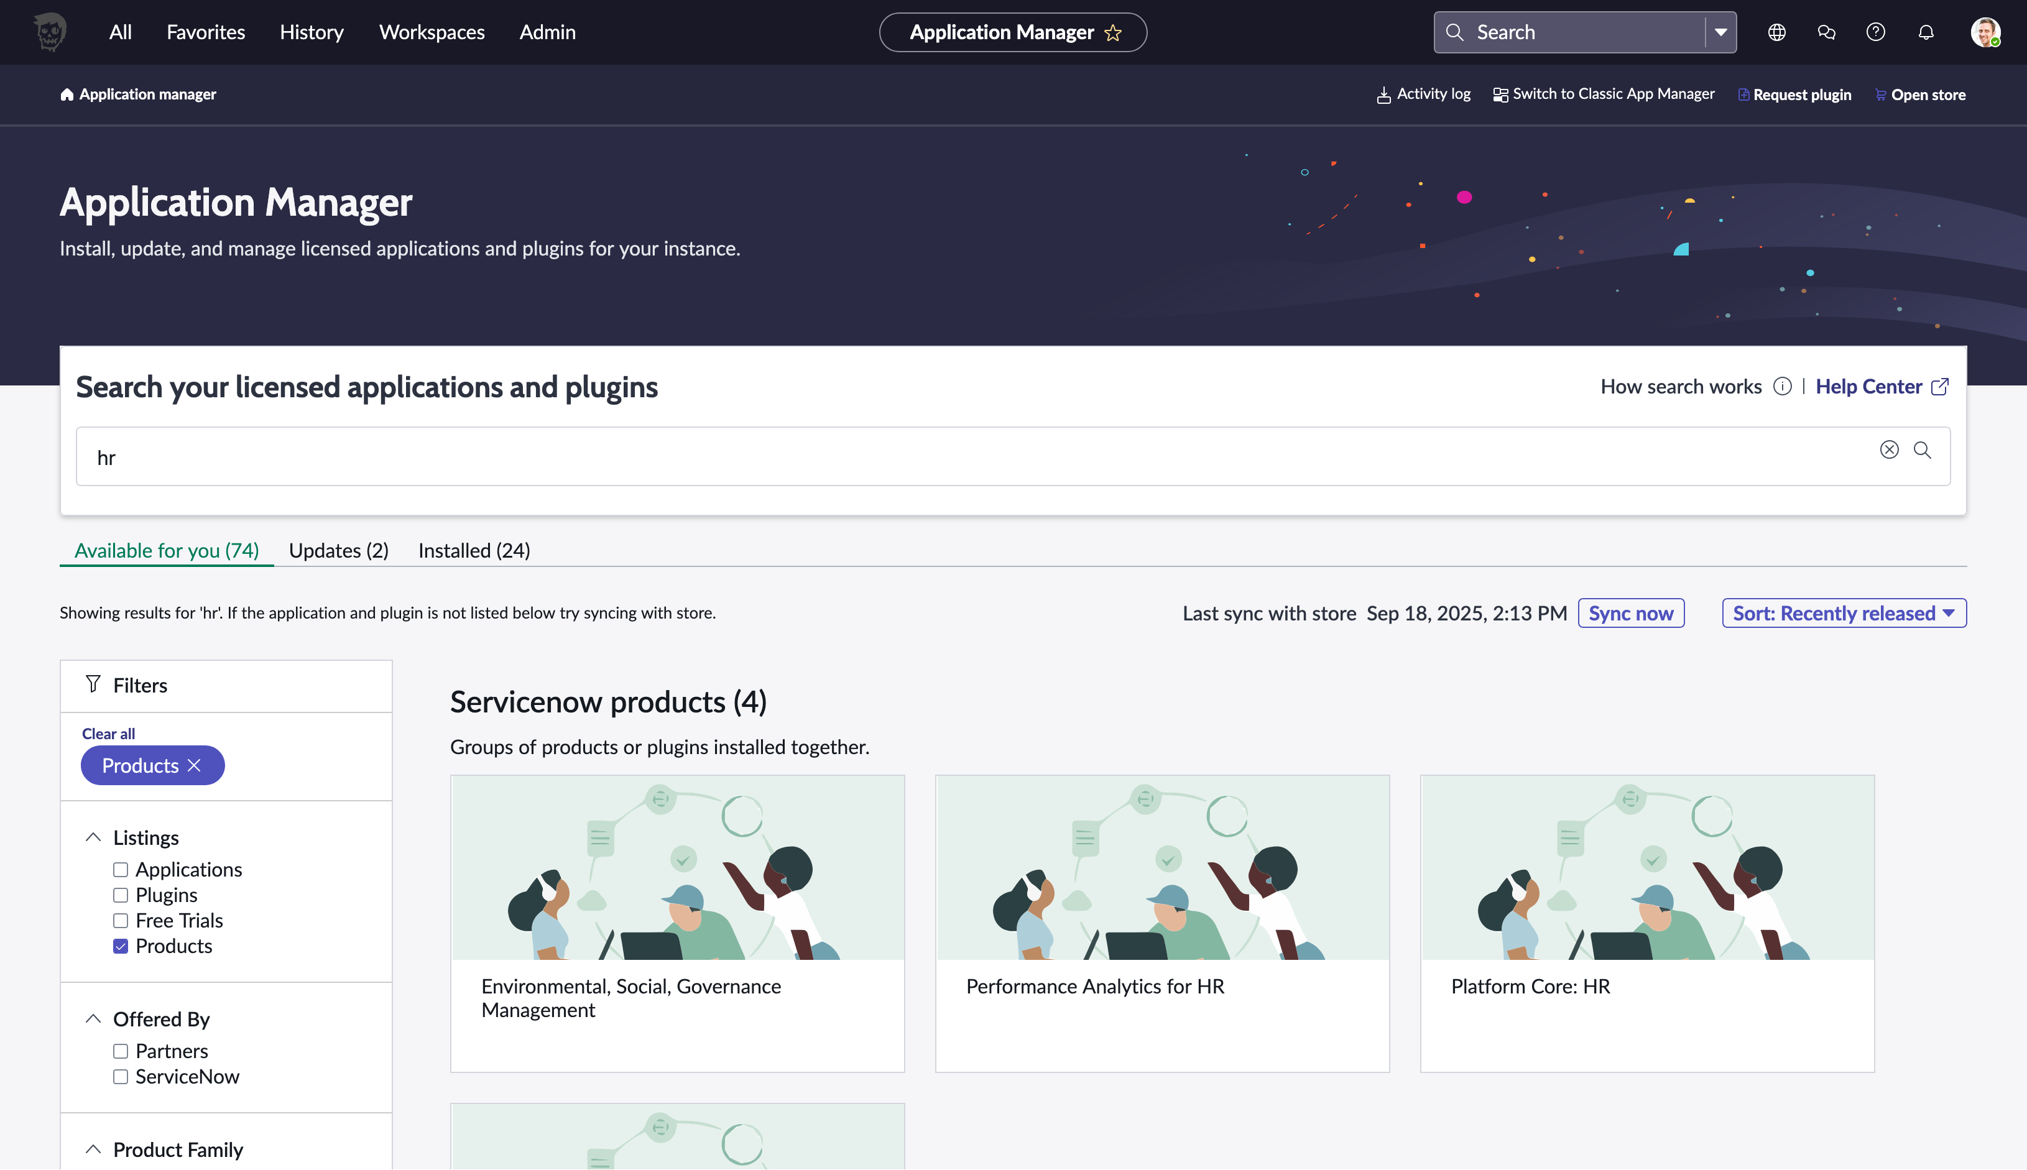This screenshot has height=1170, width=2027.
Task: Open the notifications bell
Action: tap(1926, 32)
